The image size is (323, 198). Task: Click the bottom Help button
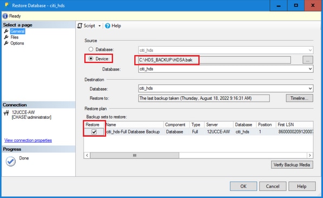[x=302, y=186]
